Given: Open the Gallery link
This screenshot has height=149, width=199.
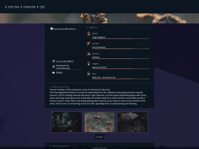Looking at the screenshot, I should click(x=59, y=72).
